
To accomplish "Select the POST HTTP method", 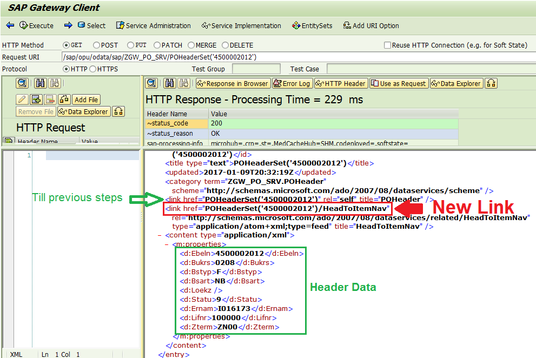I will (x=96, y=45).
